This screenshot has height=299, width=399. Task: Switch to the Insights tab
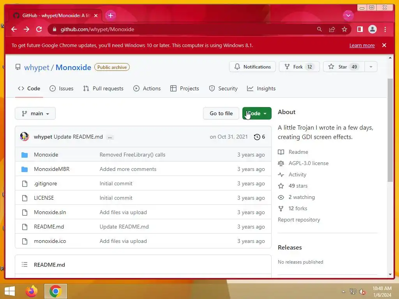[x=261, y=88]
